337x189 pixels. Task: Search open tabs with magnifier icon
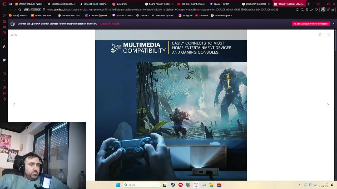(318, 4)
